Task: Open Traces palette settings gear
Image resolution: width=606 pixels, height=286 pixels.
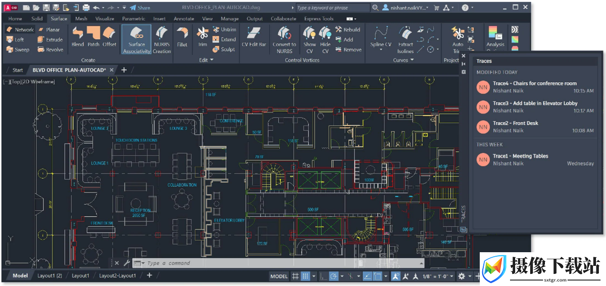Action: click(x=464, y=72)
